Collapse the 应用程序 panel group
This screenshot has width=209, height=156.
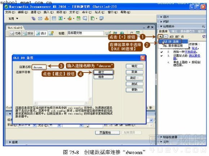click(x=167, y=26)
